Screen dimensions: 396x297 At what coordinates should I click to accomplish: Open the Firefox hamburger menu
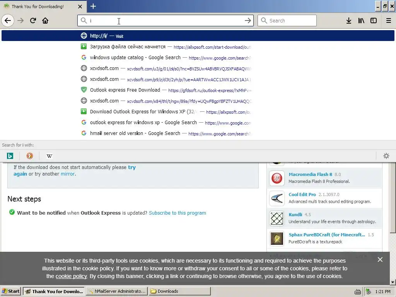(x=388, y=20)
